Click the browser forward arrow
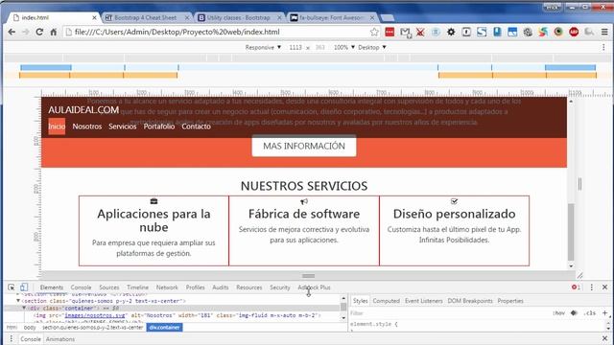614x345 pixels. [26, 32]
